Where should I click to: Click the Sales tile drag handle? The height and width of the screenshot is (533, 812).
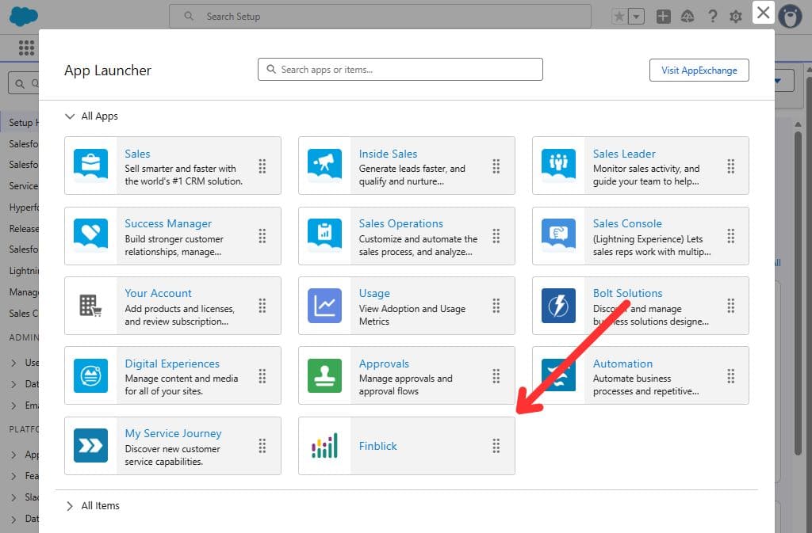coord(262,166)
